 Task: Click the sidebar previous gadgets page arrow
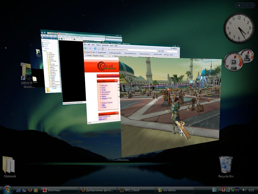click(x=247, y=5)
